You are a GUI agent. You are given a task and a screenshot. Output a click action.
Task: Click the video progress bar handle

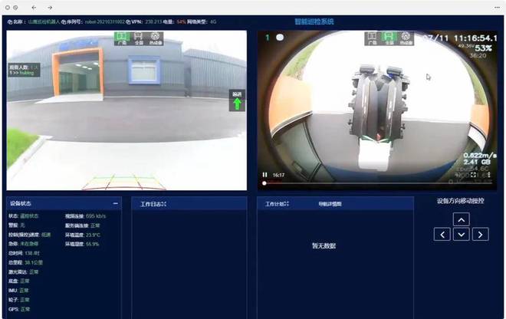264,183
